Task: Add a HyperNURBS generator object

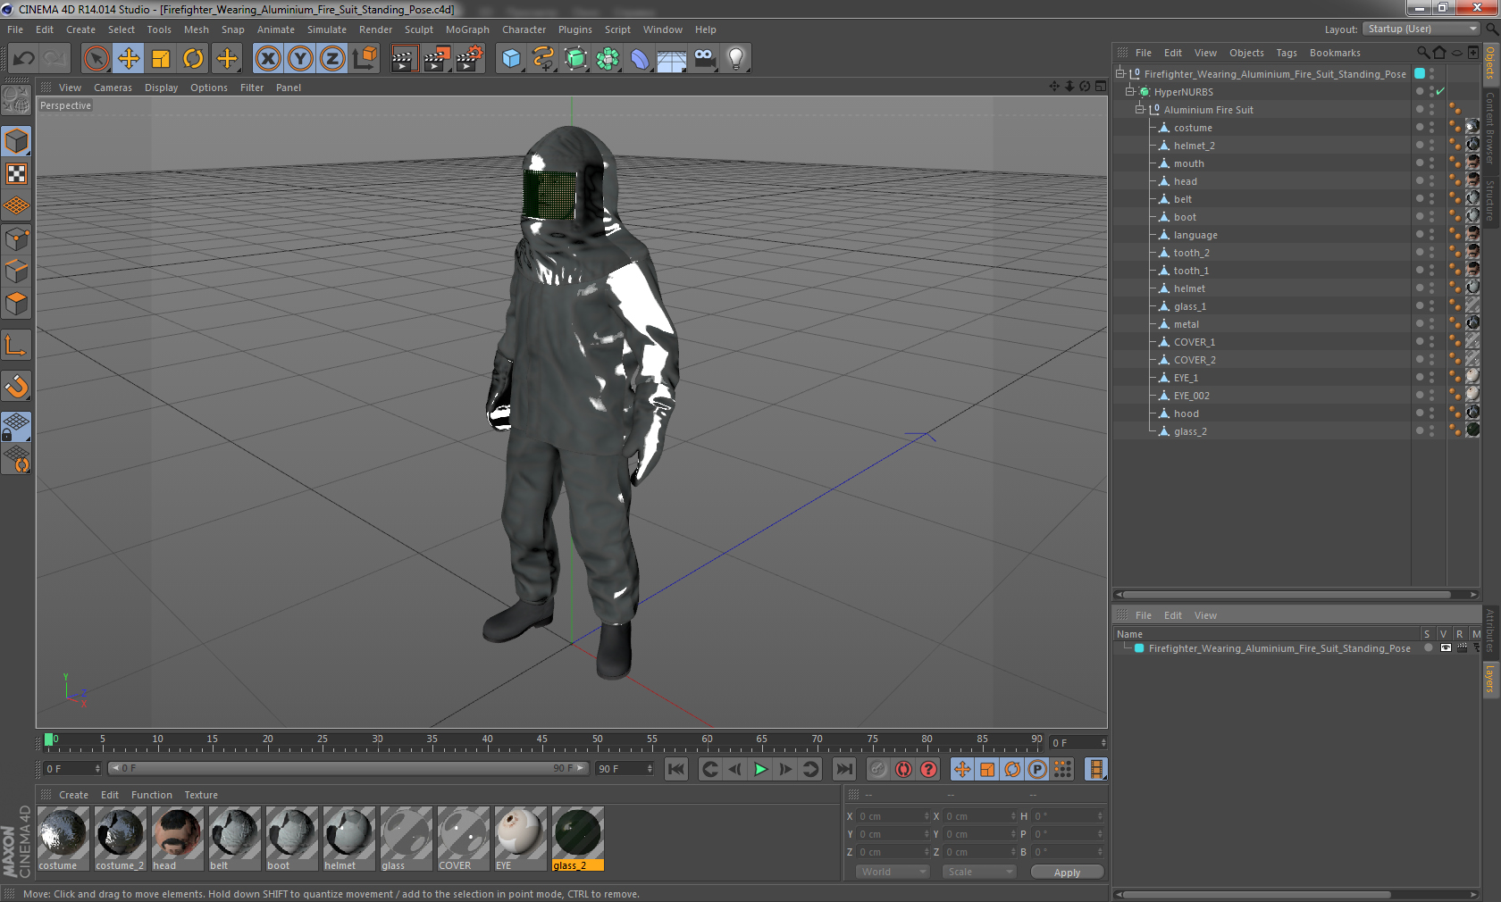Action: pos(576,59)
